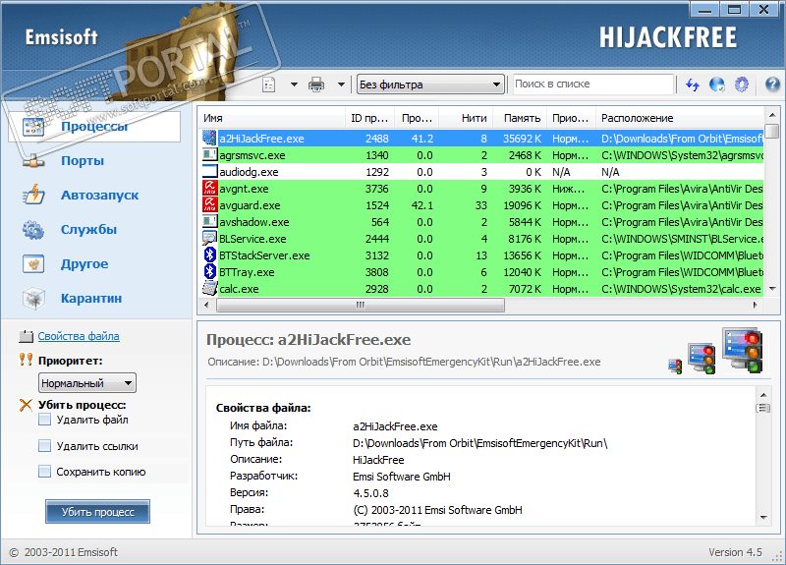Click the large green traffic light icon

pos(743,351)
